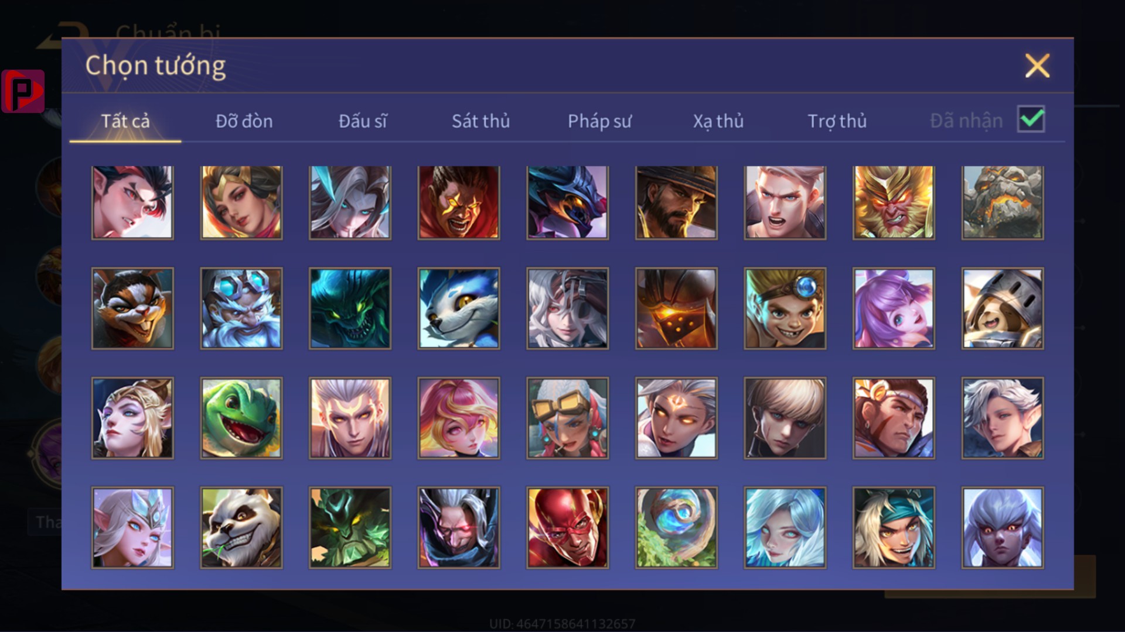
Task: Switch to the Trợ thủ tab
Action: (x=837, y=121)
